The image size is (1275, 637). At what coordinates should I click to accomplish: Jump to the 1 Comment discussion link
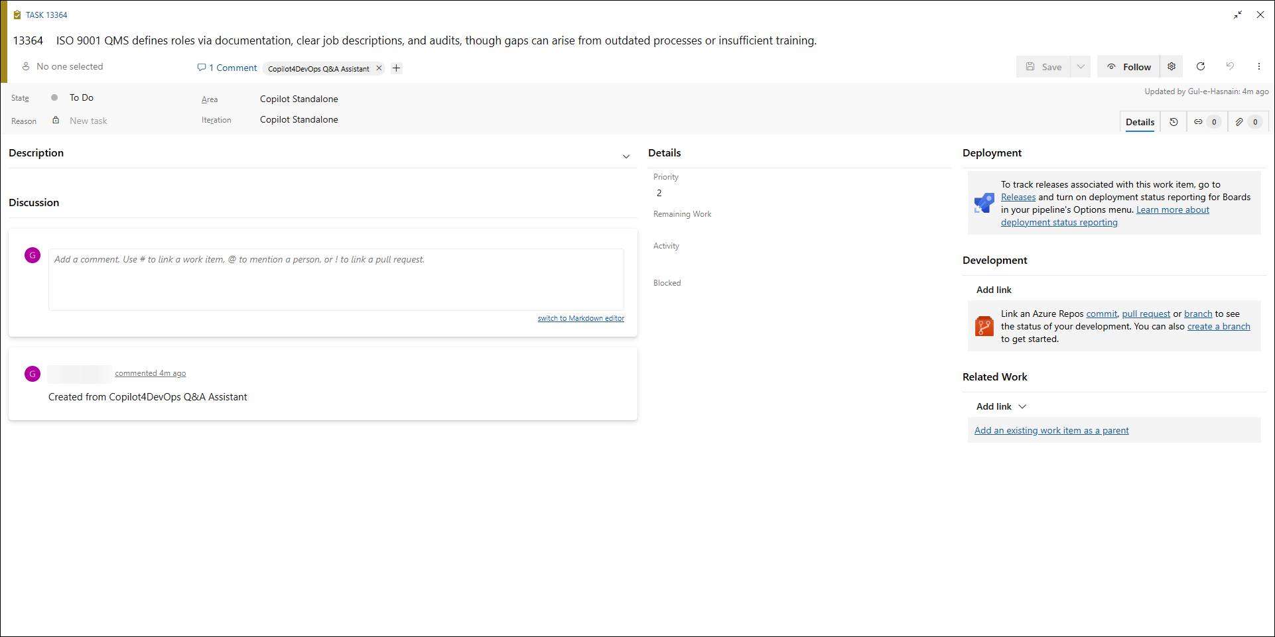click(x=228, y=68)
